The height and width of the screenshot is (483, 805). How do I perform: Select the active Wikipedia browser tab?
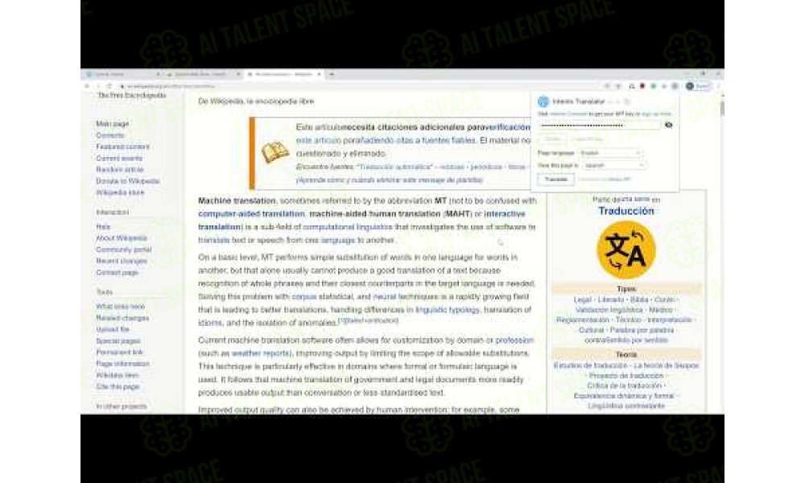(x=284, y=74)
